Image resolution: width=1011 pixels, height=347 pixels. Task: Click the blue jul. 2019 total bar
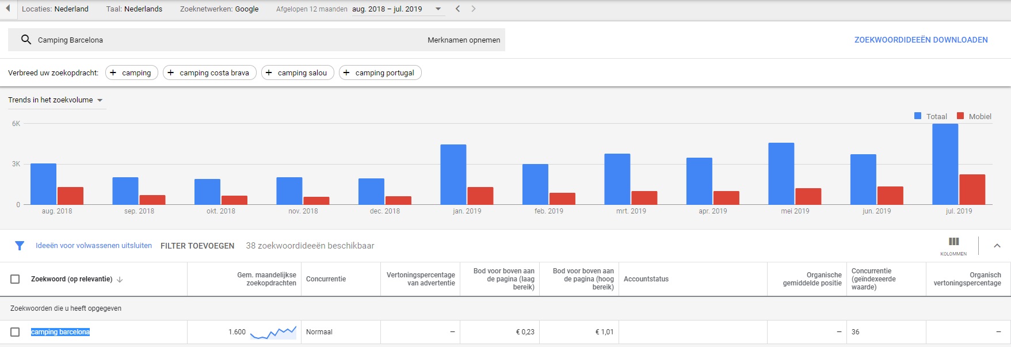(945, 164)
